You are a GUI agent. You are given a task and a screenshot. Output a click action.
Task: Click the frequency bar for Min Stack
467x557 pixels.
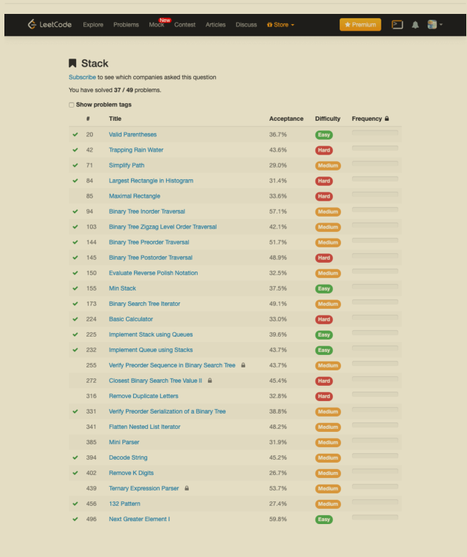(x=376, y=288)
